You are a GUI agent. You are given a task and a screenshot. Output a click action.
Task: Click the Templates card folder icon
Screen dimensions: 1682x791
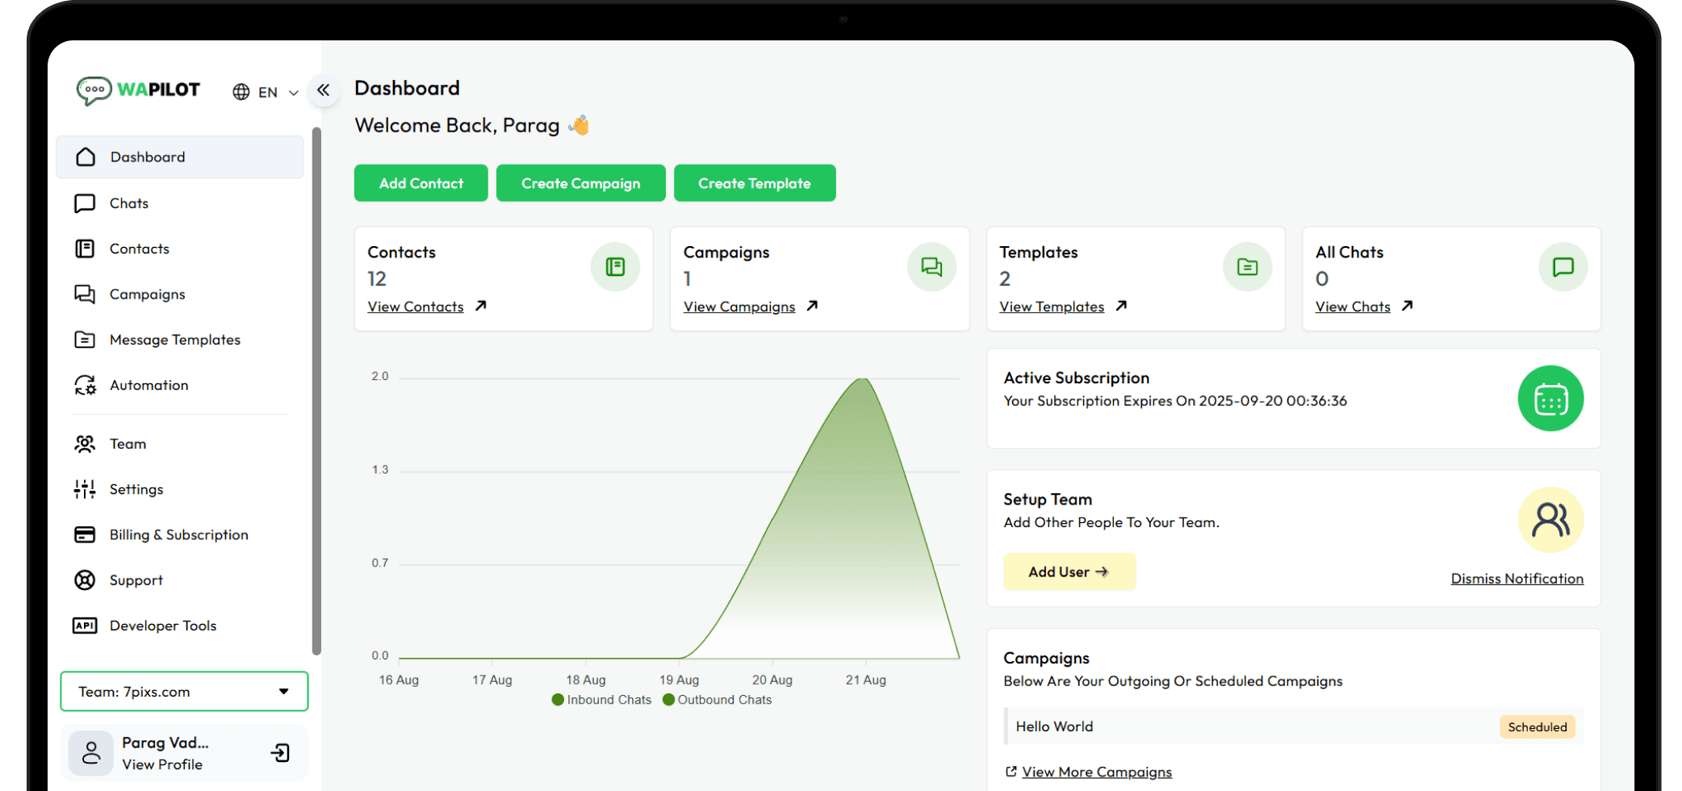coord(1248,267)
